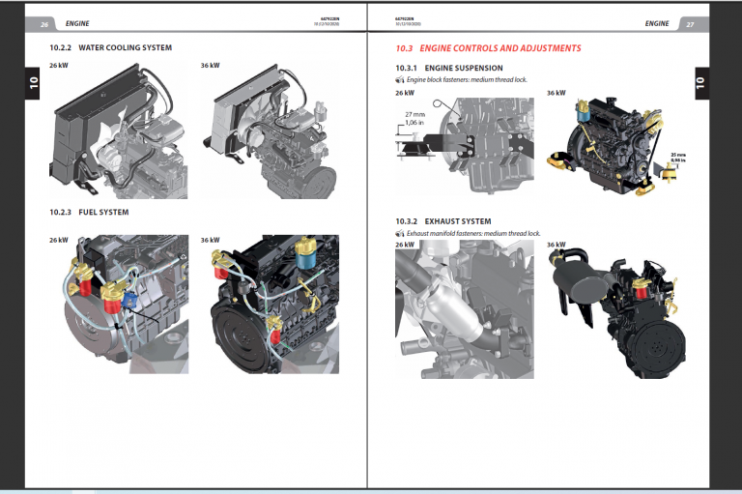The image size is (742, 494).
Task: Click the page number 27 header tab
Action: click(691, 24)
